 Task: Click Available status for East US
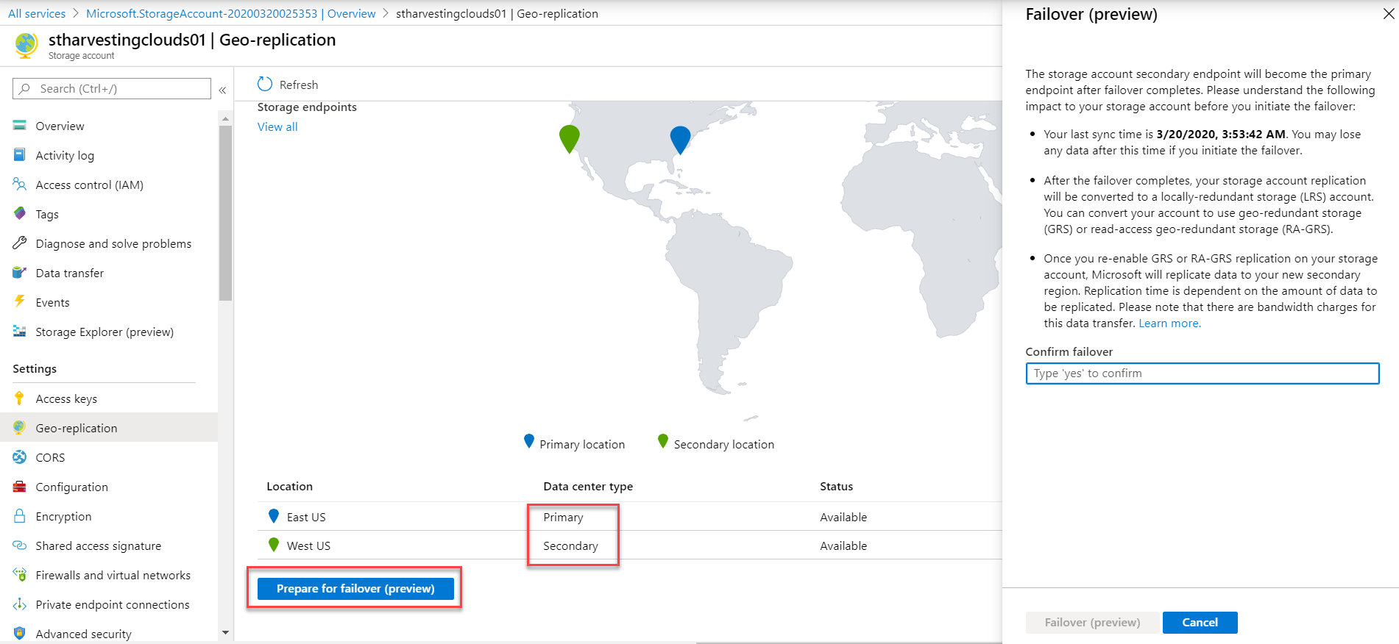843,517
